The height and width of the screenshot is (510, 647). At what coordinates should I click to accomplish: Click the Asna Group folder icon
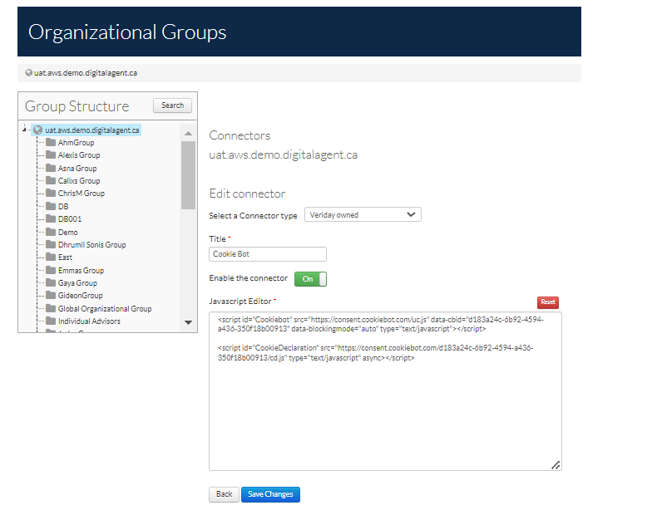point(51,169)
